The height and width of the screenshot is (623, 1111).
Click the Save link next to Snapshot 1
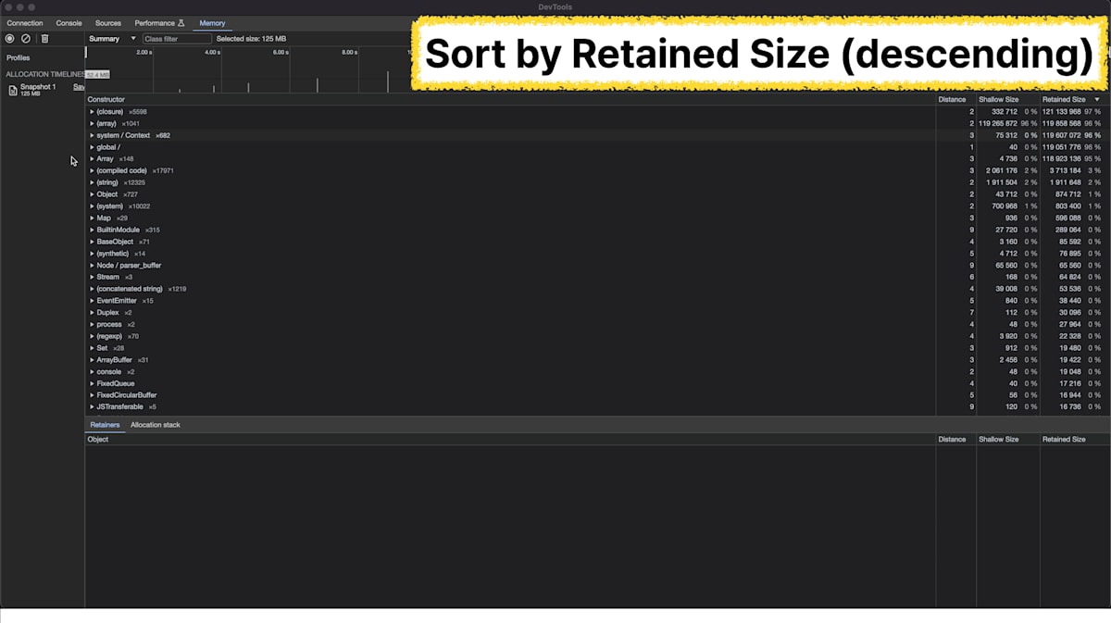click(79, 87)
